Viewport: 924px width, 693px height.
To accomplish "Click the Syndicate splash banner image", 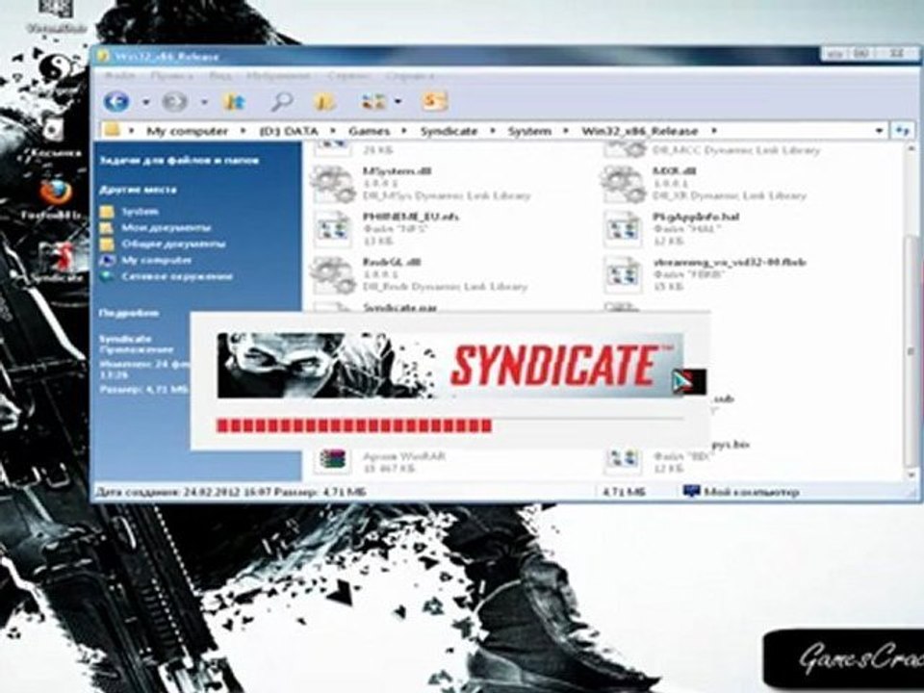I will (x=449, y=366).
